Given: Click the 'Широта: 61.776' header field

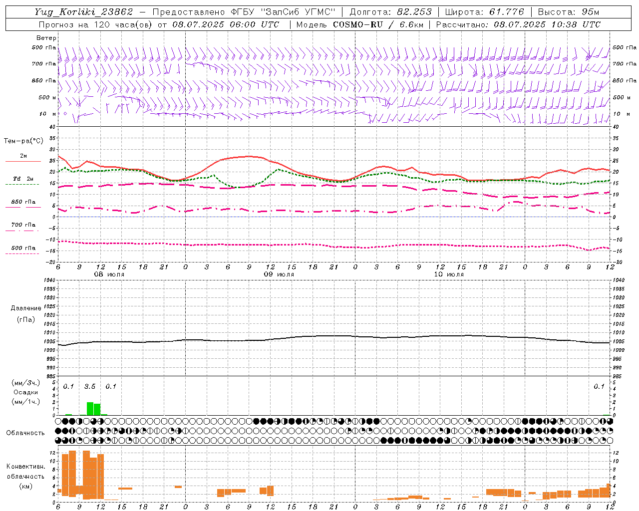Looking at the screenshot, I should click(x=484, y=12).
